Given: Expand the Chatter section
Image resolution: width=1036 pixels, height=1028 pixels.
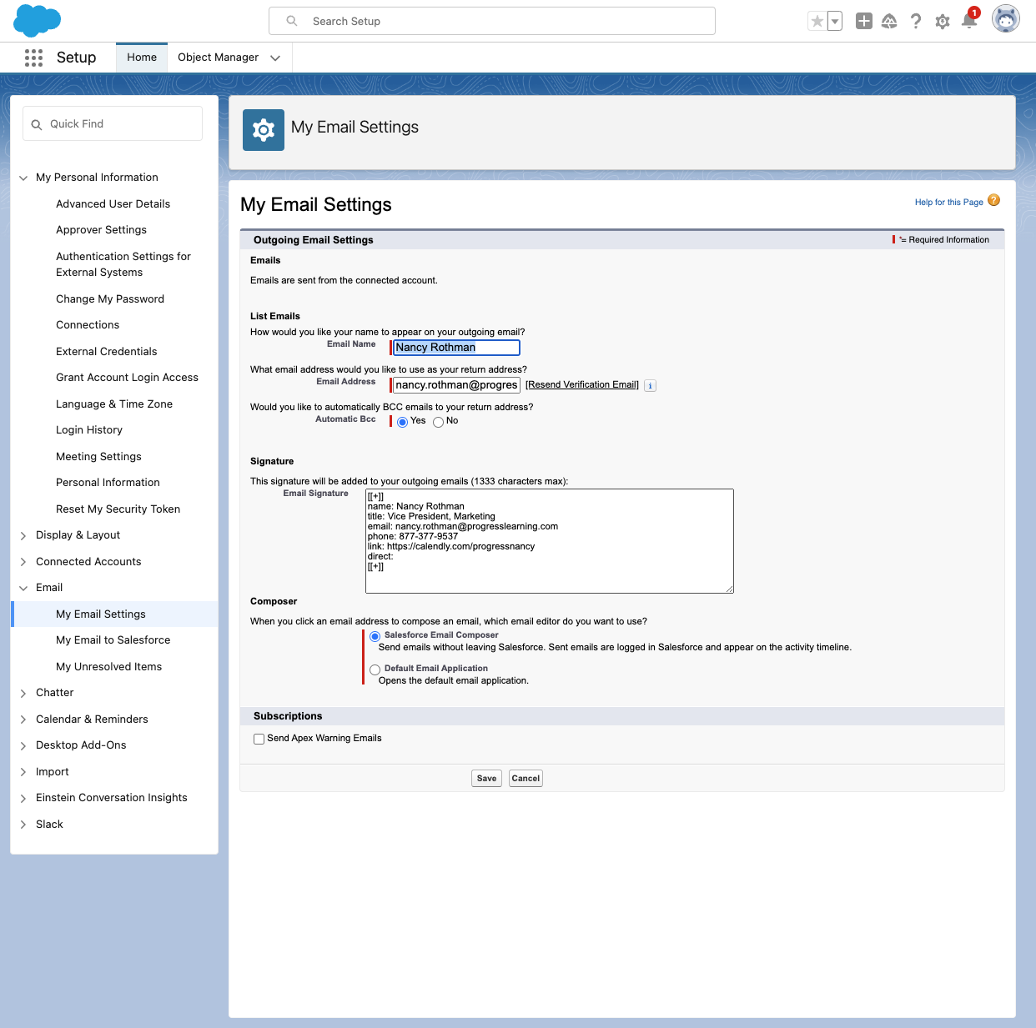Looking at the screenshot, I should 23,693.
